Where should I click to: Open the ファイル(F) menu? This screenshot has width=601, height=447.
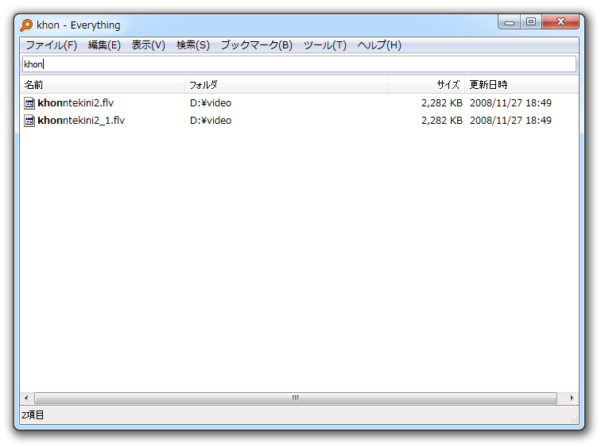point(52,45)
